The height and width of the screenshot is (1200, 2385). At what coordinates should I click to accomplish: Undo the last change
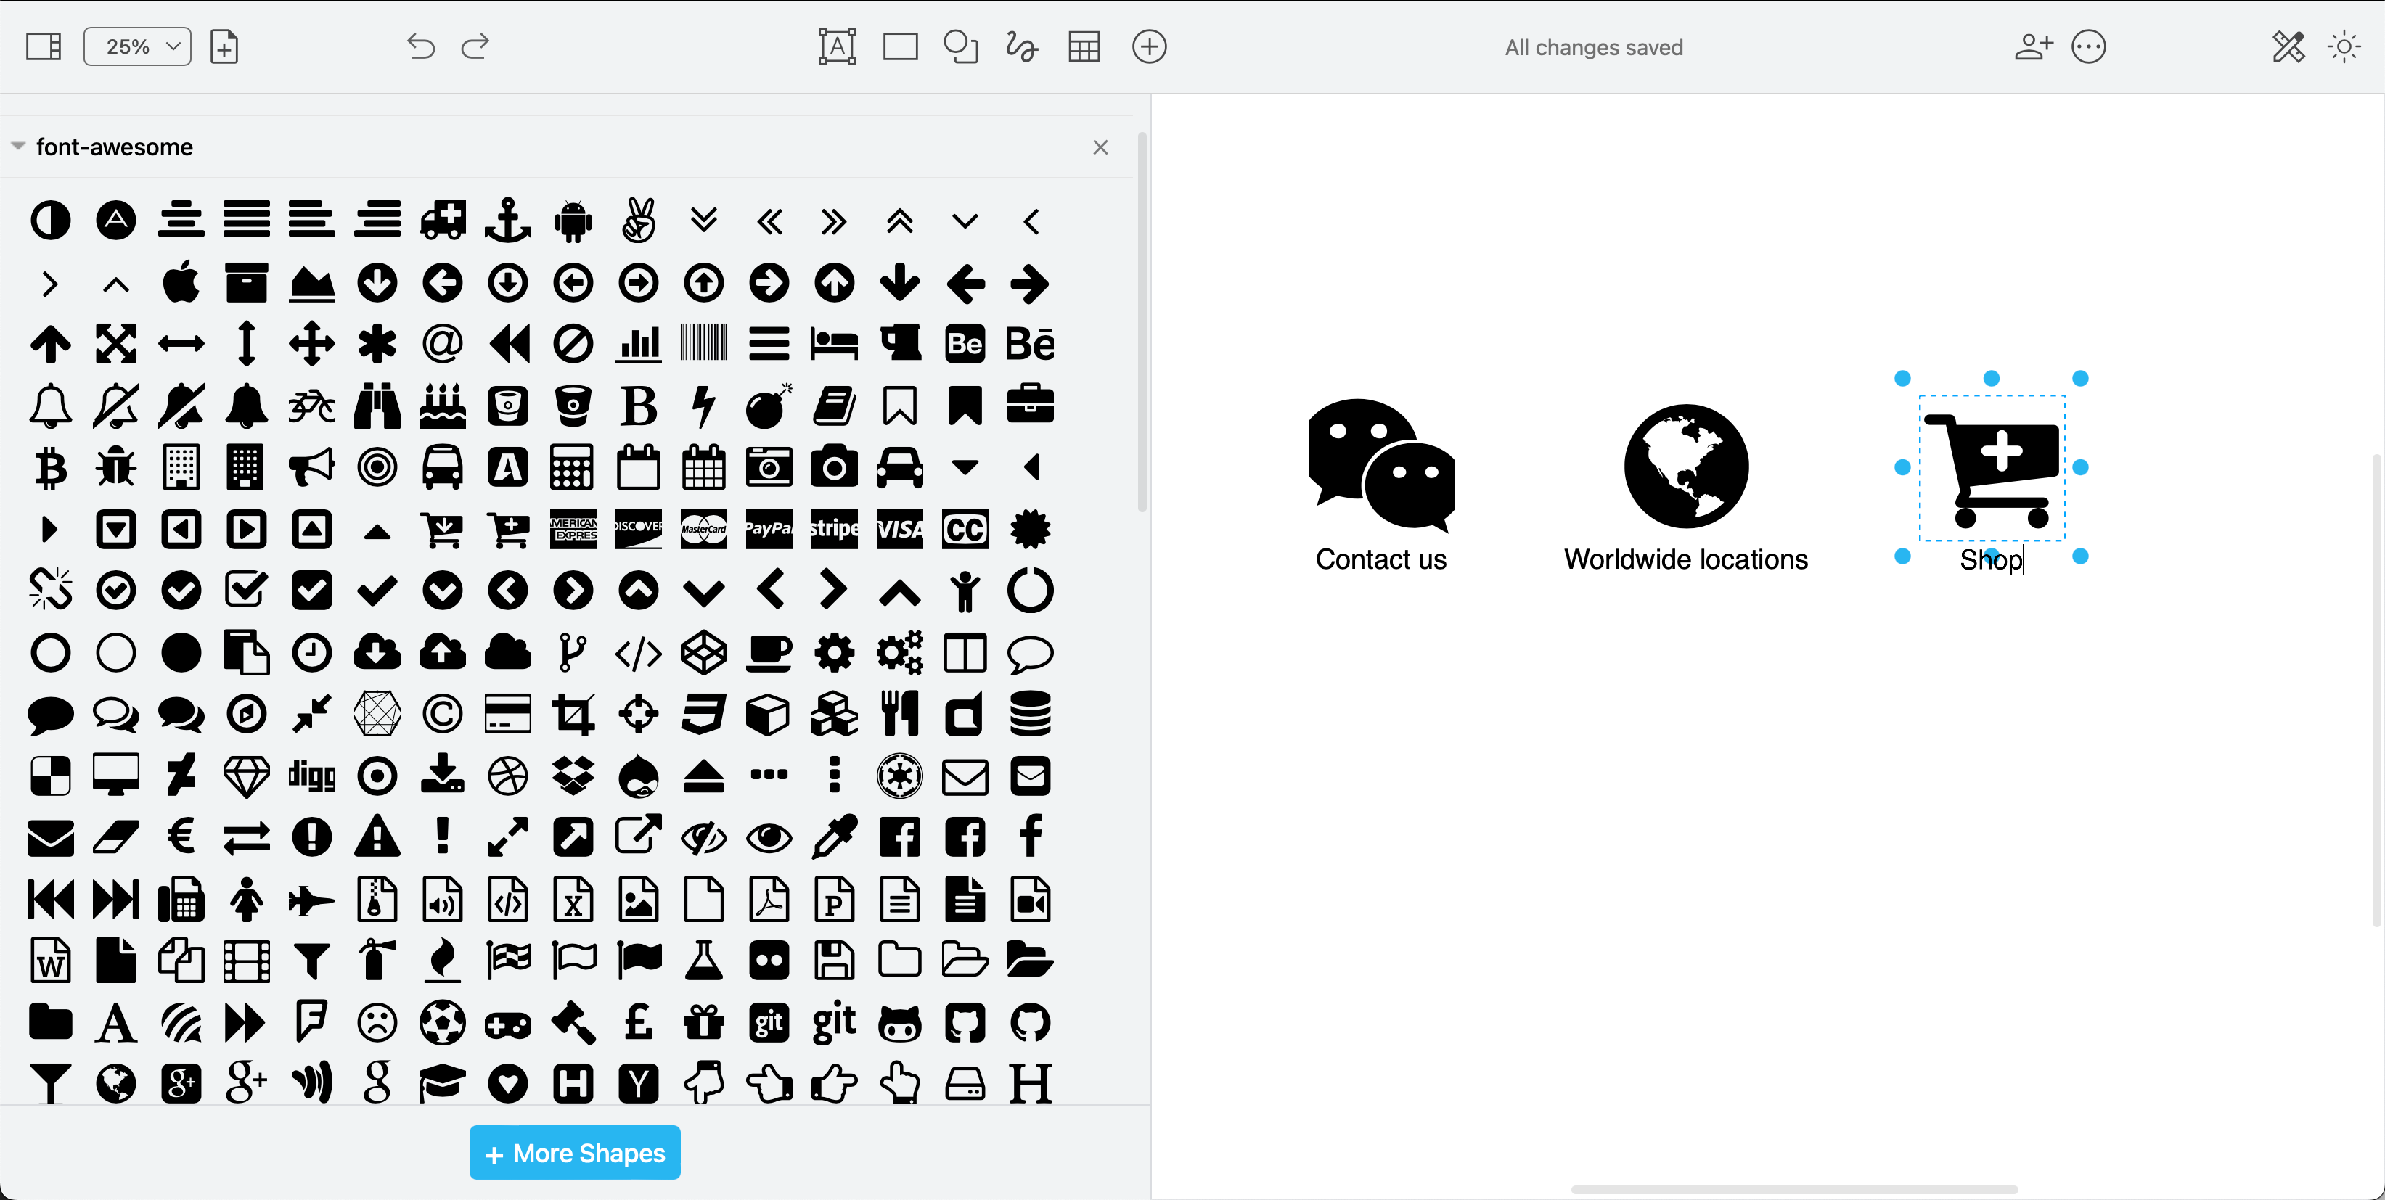tap(420, 46)
